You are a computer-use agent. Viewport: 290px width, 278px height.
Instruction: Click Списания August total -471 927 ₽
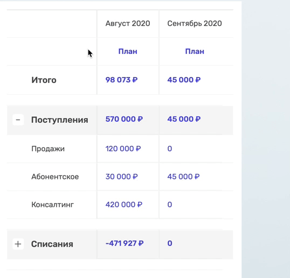tap(125, 244)
